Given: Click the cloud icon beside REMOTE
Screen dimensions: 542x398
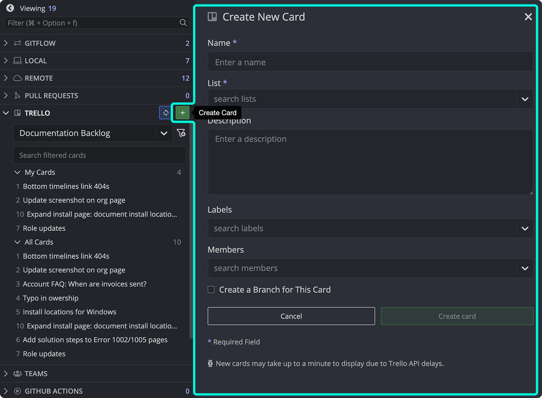Looking at the screenshot, I should point(17,78).
